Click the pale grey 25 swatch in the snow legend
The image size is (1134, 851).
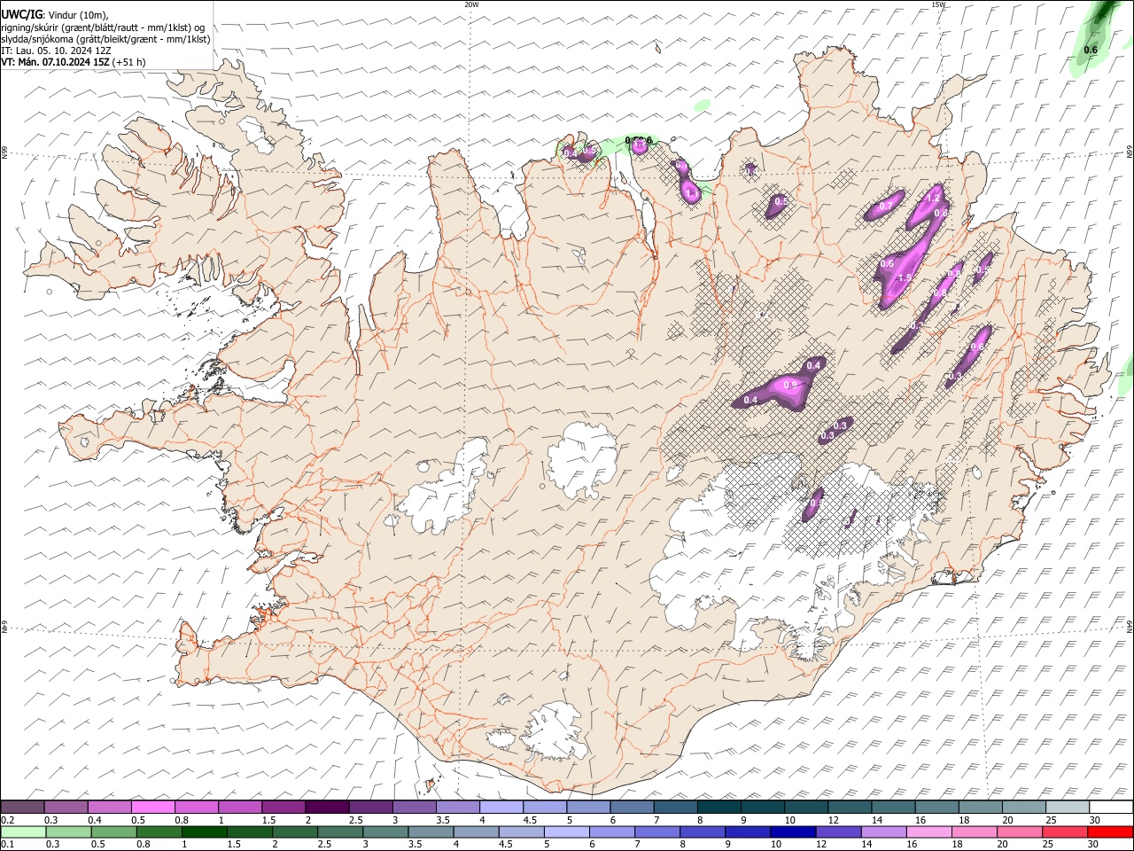[x=1068, y=807]
